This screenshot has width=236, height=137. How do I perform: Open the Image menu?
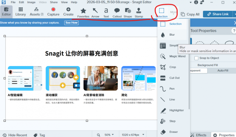[x=31, y=2]
